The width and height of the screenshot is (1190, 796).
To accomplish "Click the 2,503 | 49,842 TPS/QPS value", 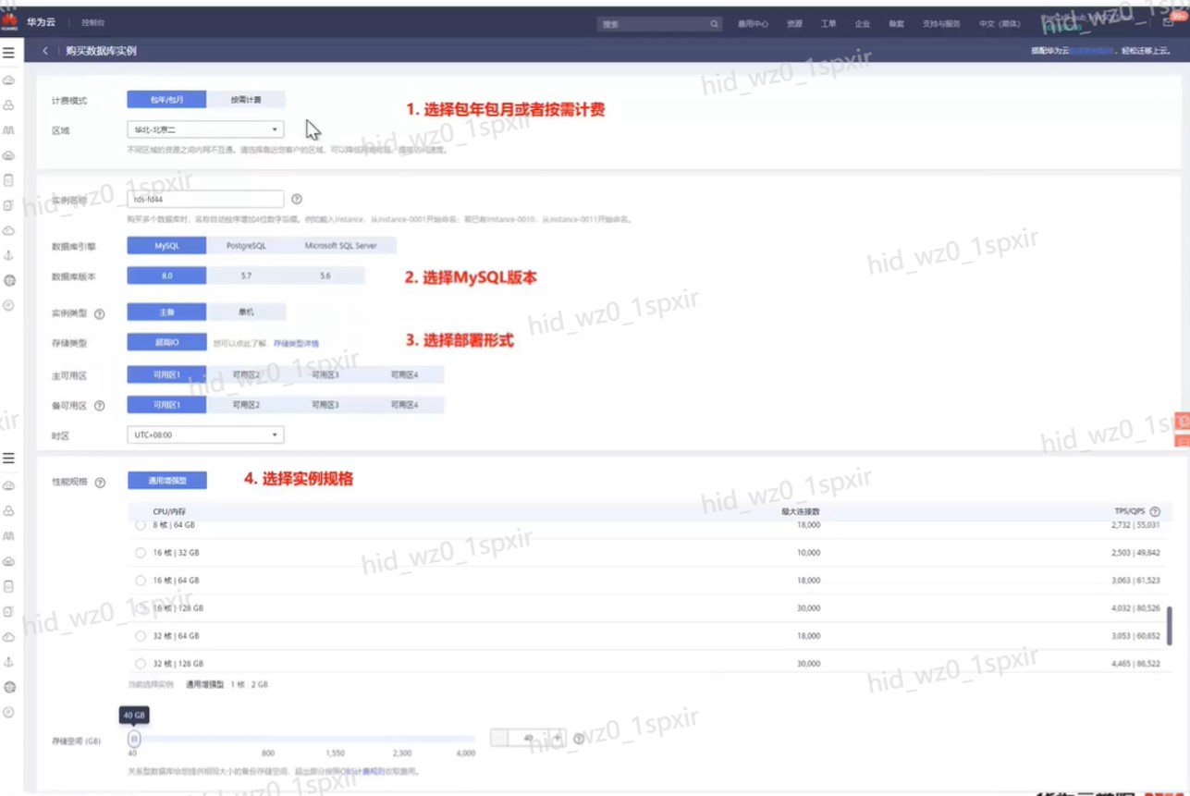I will point(1135,553).
